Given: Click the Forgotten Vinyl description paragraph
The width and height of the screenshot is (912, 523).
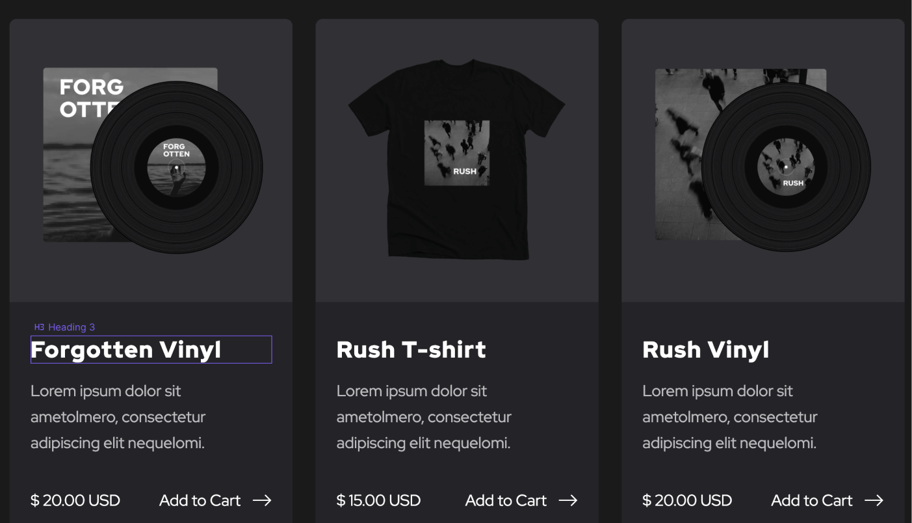Looking at the screenshot, I should (x=118, y=416).
